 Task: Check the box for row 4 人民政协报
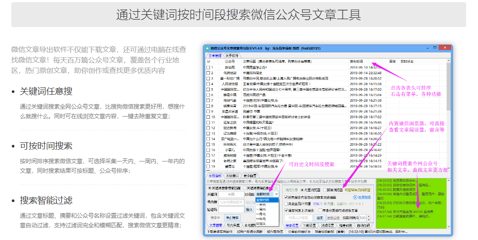tap(208, 84)
